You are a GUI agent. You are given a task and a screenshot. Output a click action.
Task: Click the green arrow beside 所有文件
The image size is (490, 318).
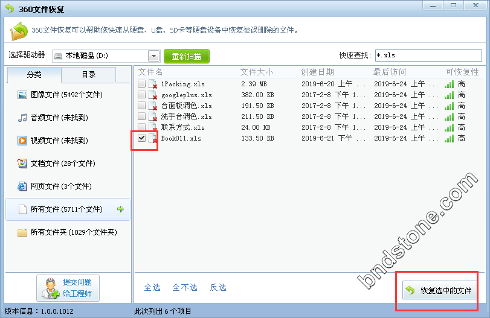[x=120, y=209]
